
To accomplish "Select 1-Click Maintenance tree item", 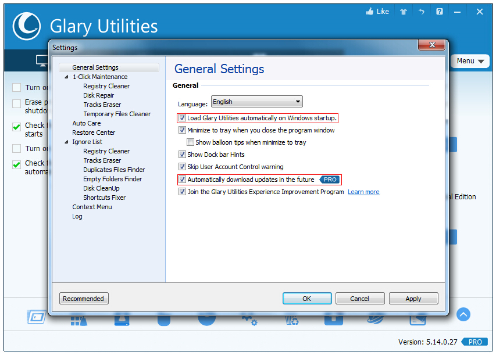I will [x=100, y=77].
